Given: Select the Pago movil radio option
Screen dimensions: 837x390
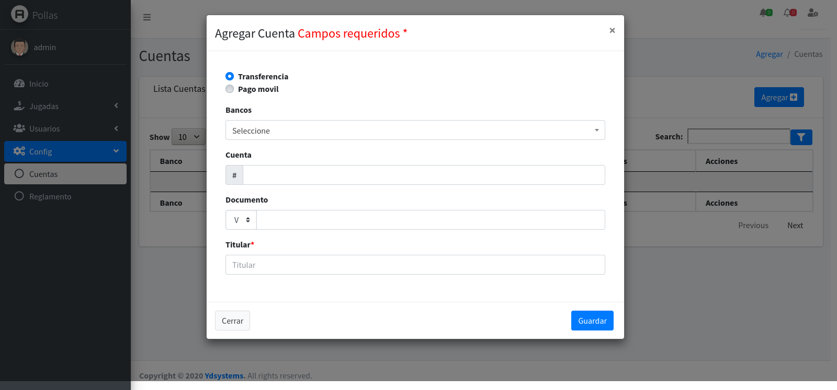Looking at the screenshot, I should (x=230, y=89).
